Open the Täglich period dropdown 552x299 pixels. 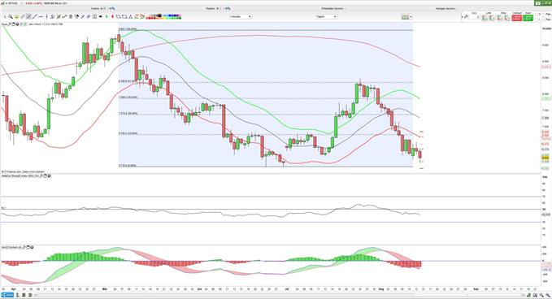326,16
